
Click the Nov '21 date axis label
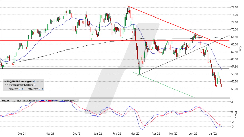tap(50, 134)
